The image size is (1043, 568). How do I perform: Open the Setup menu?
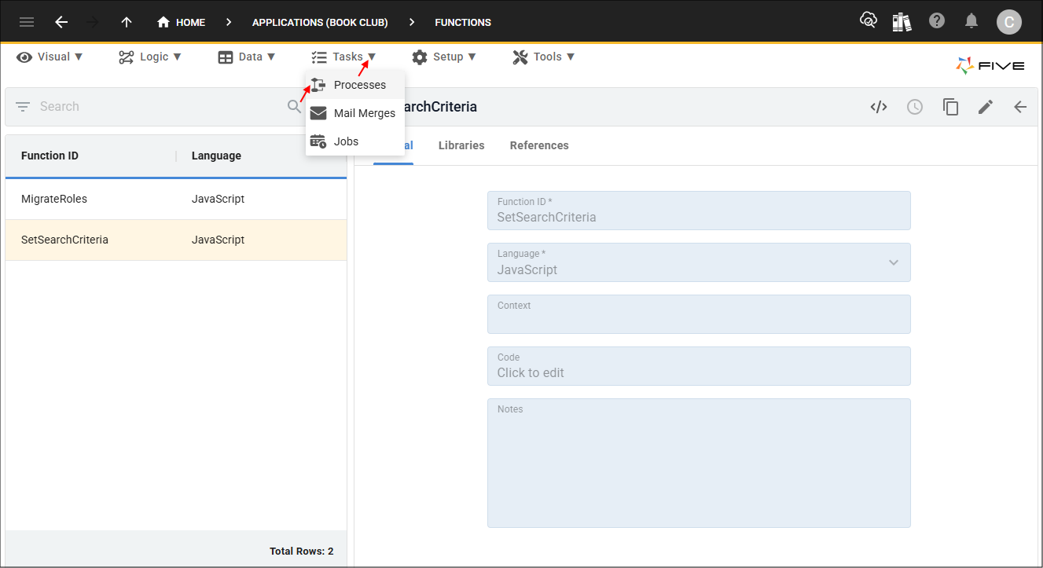tap(444, 57)
